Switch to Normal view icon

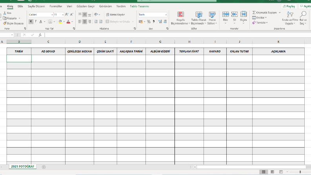tap(264, 172)
